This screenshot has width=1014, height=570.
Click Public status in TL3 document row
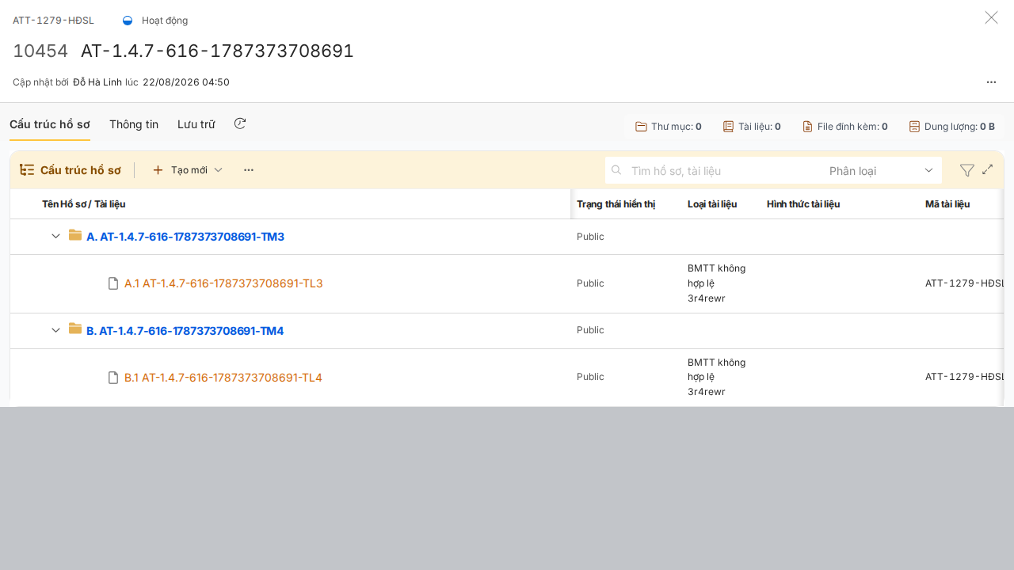tap(590, 283)
